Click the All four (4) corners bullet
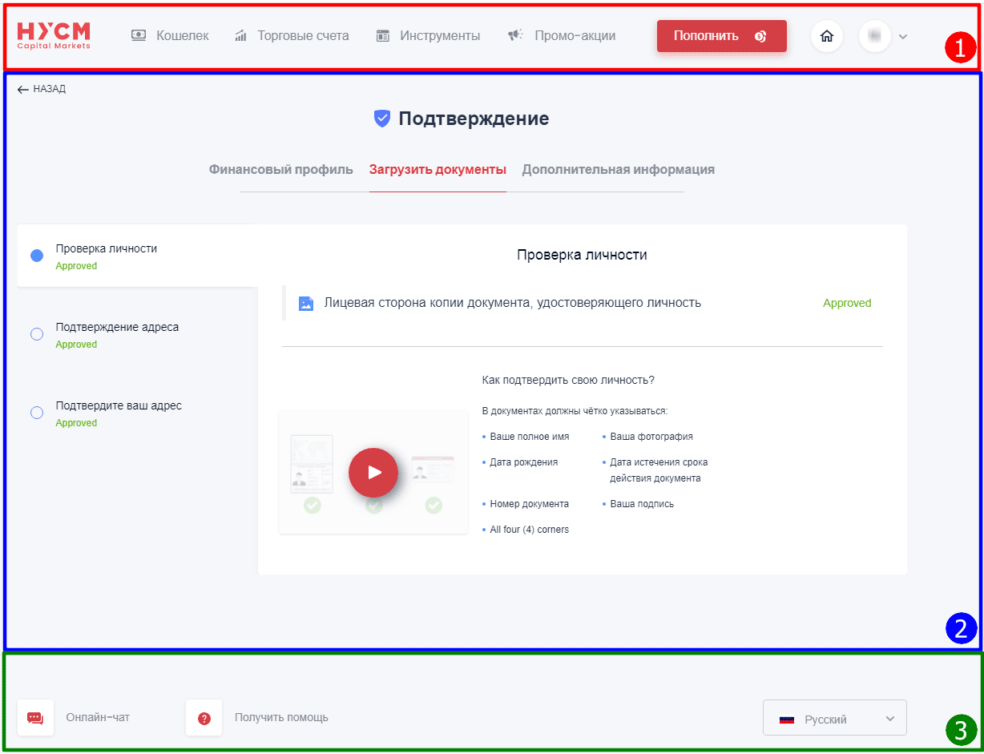984x754 pixels. coord(530,530)
